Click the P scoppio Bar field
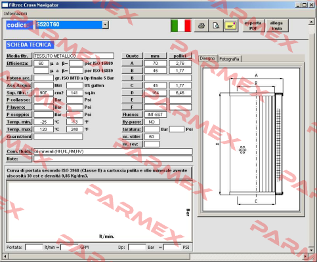317x262 pixels. coord(43,115)
